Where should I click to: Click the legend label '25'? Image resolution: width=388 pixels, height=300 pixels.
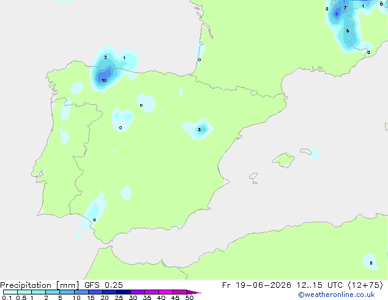tap(119, 298)
